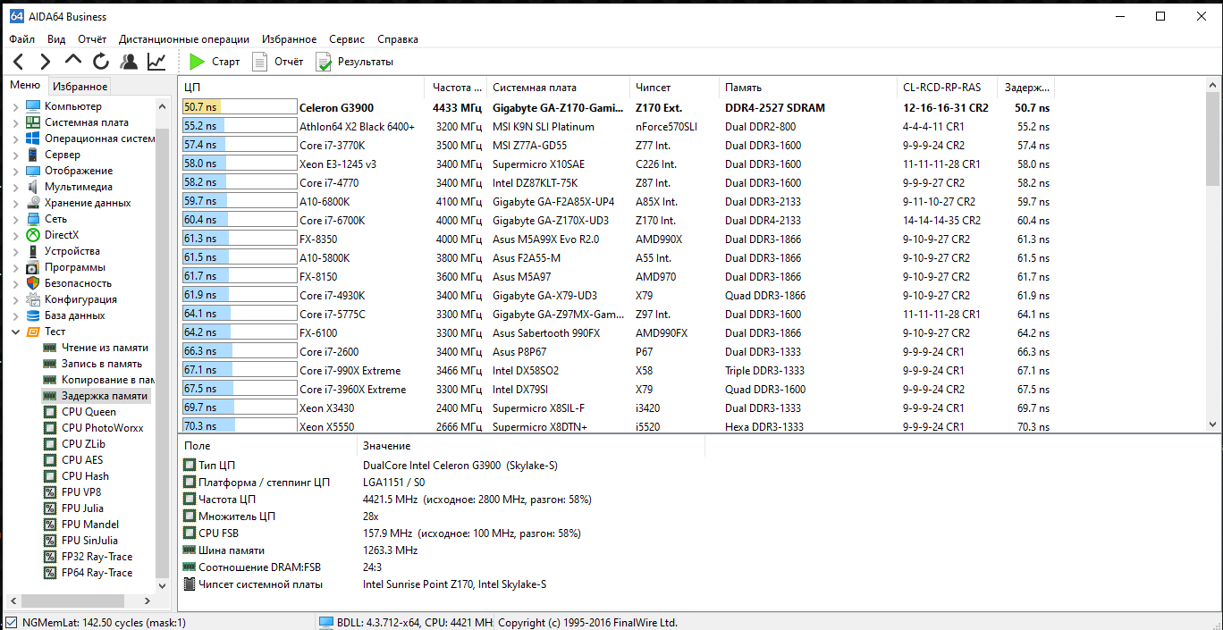Expand the Операционная система node

[15, 139]
